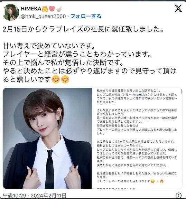Image resolution: width=186 pixels, height=199 pixels.
Task: Click the X logo icon
Action: [x=178, y=8]
